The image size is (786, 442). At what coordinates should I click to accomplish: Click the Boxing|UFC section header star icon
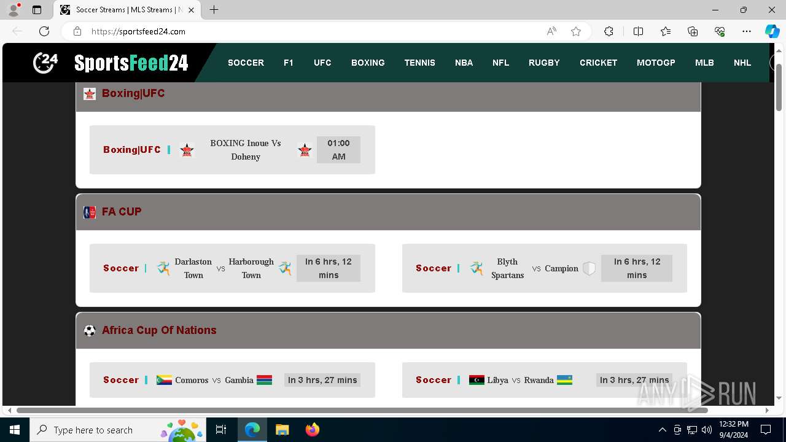(x=90, y=94)
